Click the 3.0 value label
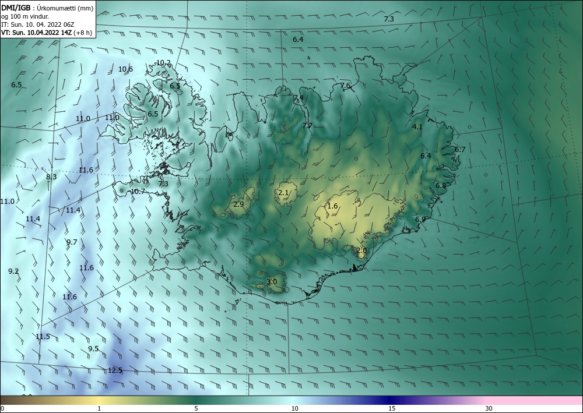The image size is (583, 413). [x=272, y=282]
